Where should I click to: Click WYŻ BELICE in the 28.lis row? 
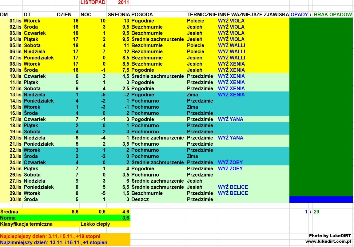tap(233, 187)
